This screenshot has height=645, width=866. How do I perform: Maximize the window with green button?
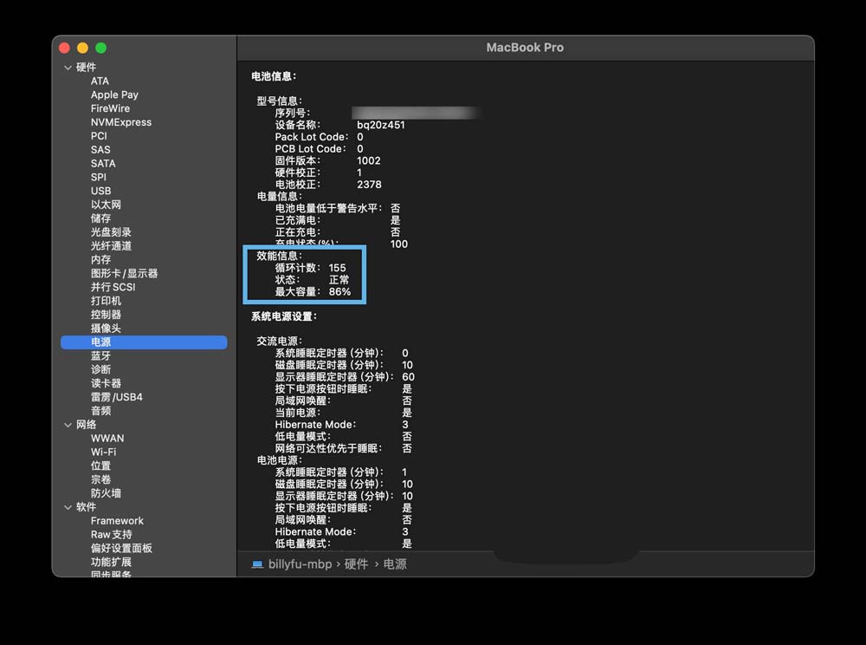(x=101, y=48)
